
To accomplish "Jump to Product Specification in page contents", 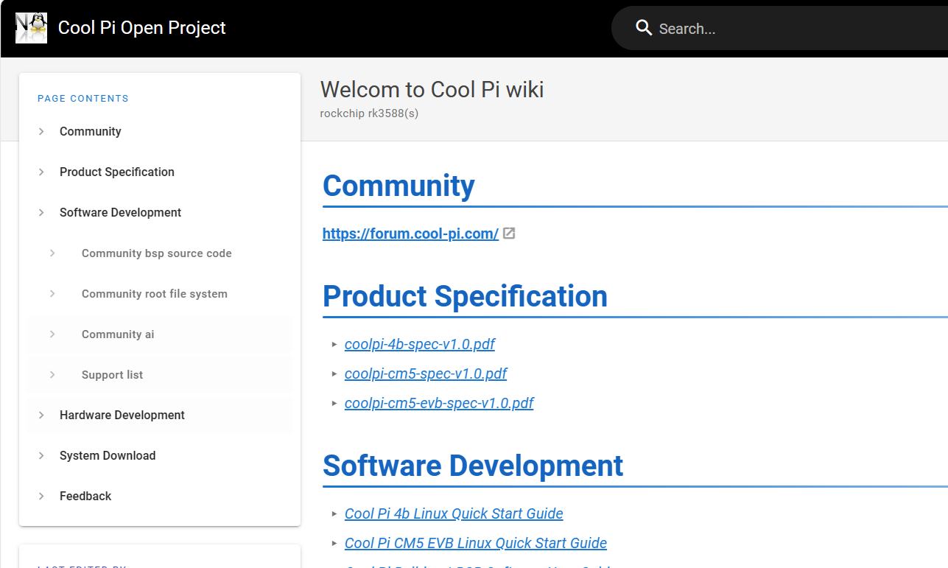I will coord(117,172).
